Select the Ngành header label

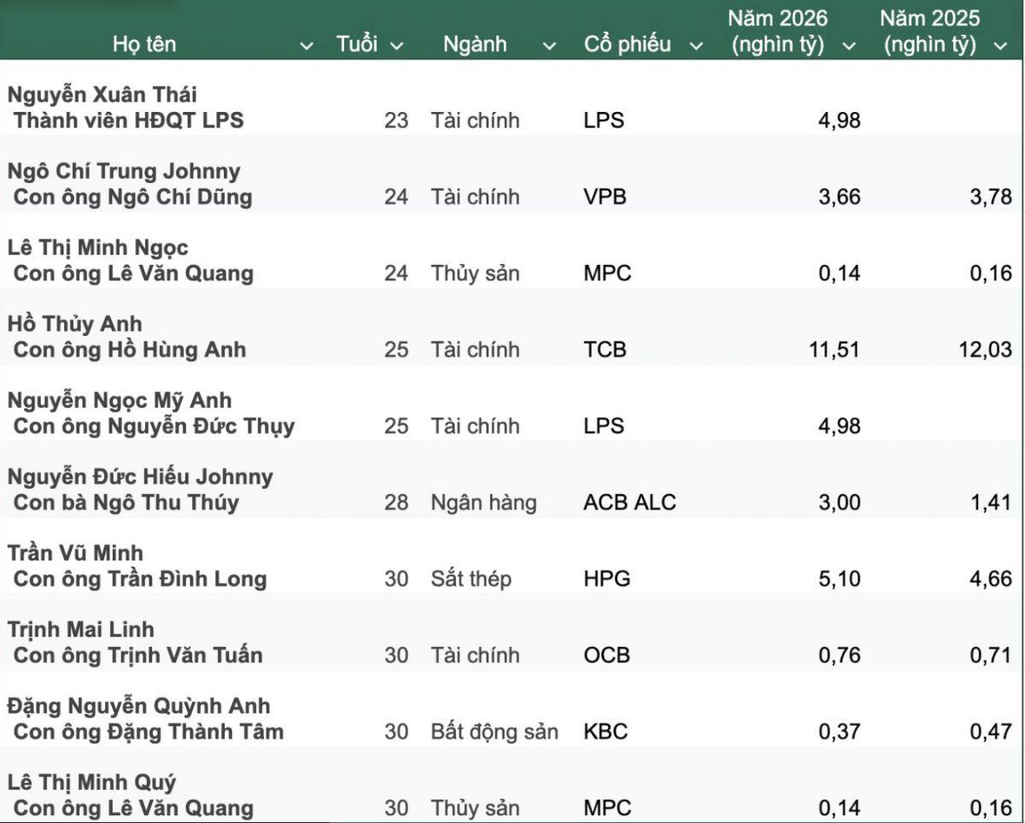tap(475, 44)
